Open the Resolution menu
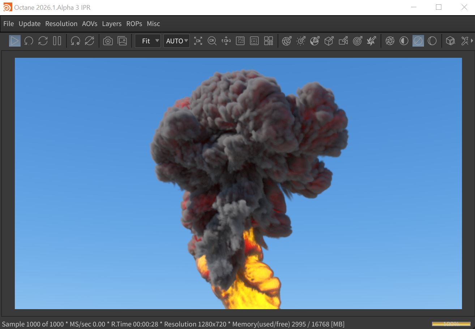 point(61,24)
